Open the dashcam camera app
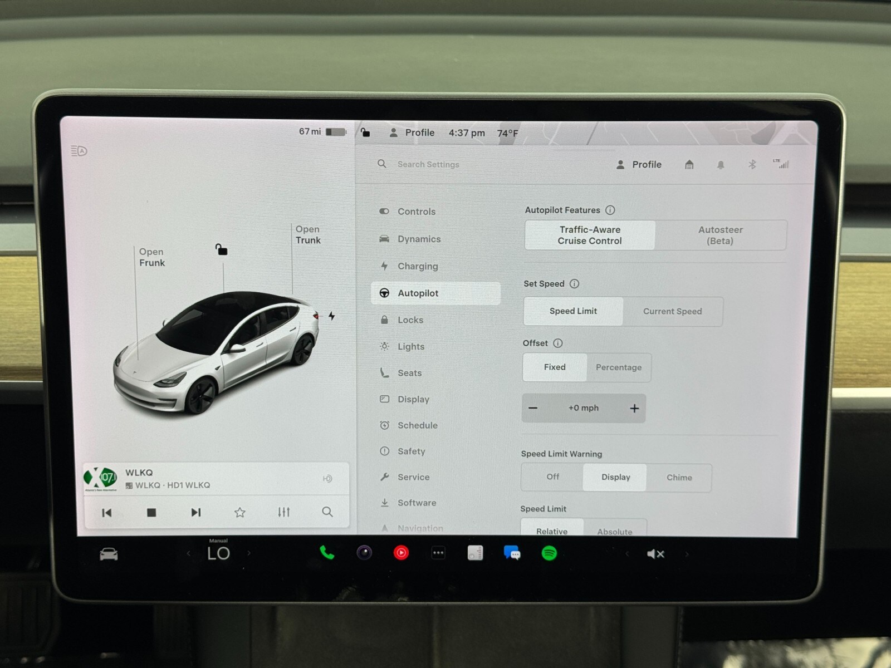 click(x=364, y=553)
